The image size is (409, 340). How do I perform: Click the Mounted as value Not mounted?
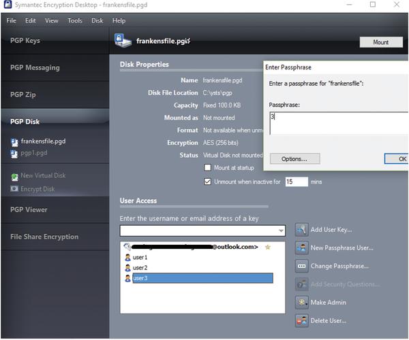tap(219, 118)
